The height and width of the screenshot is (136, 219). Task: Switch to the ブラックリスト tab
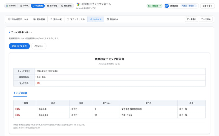[x=76, y=19]
